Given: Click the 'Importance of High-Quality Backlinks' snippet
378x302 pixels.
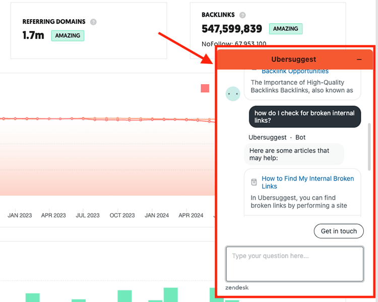Looking at the screenshot, I should tap(302, 86).
